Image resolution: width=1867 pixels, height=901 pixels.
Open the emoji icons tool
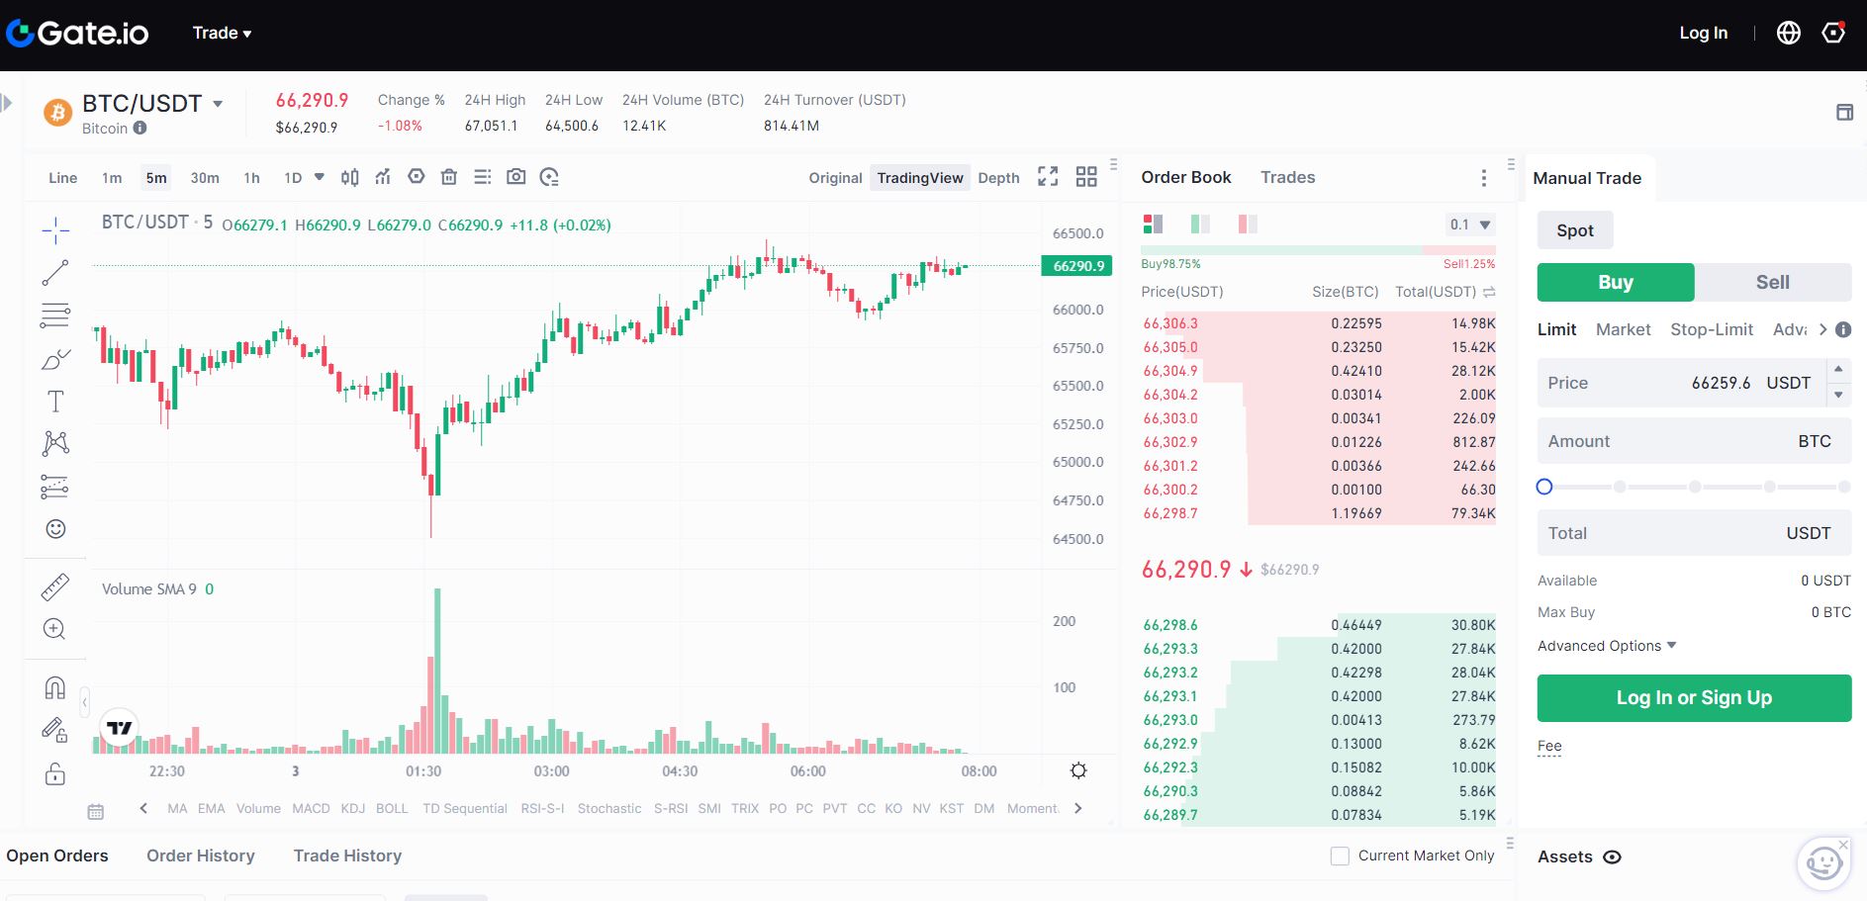pos(55,529)
